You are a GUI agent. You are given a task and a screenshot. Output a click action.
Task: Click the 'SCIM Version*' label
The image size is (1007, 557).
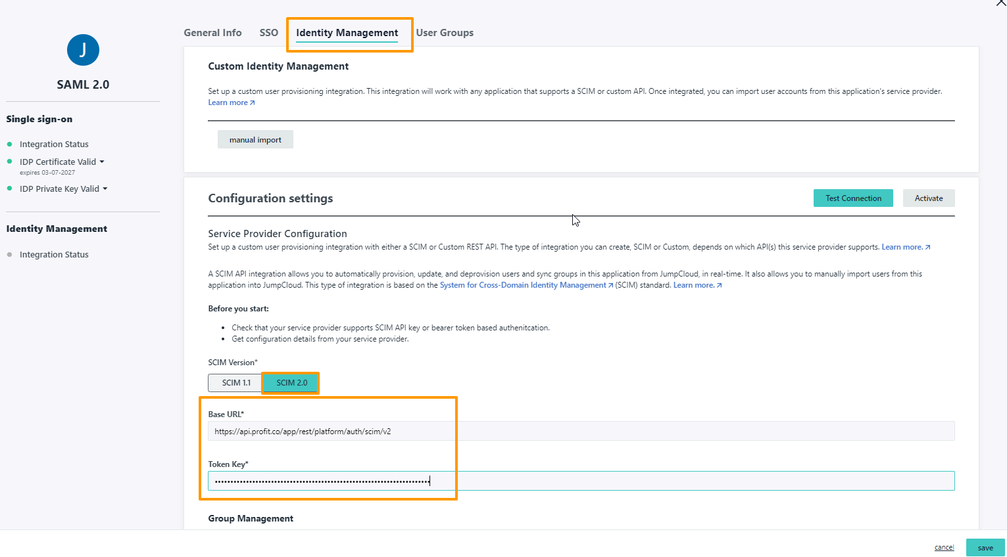tap(233, 363)
